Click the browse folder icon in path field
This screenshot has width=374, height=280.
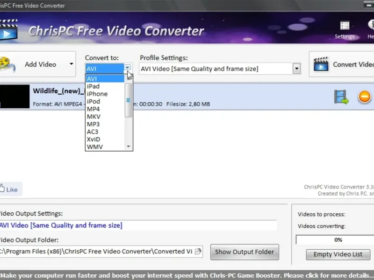(198, 251)
